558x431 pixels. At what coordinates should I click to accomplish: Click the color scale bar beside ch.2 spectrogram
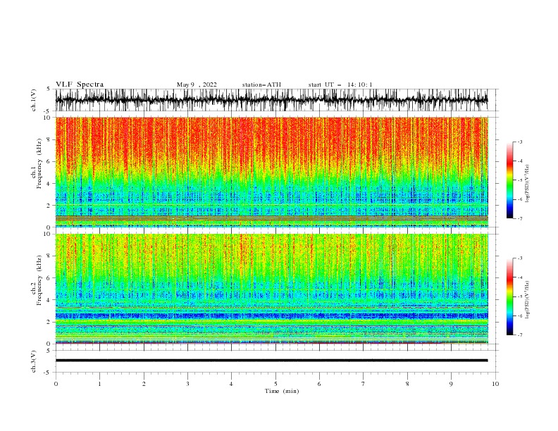tap(509, 296)
